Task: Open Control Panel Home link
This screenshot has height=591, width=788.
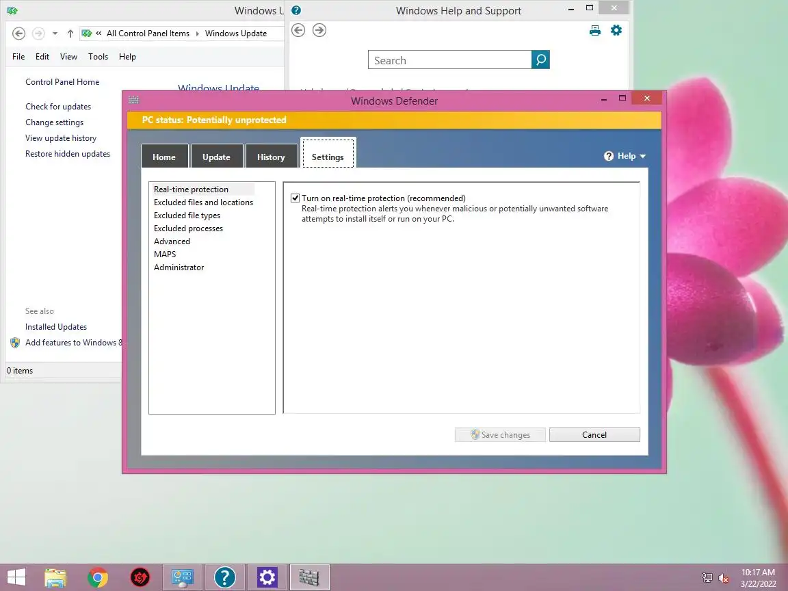Action: click(62, 82)
